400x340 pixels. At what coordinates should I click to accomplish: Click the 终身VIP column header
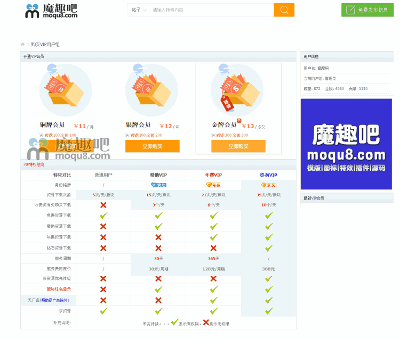tap(268, 175)
